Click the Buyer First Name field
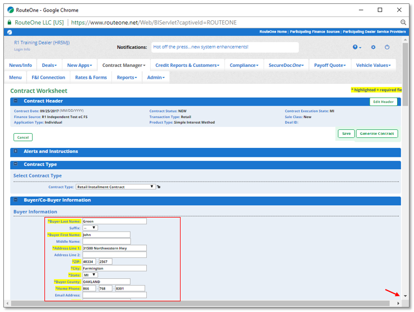The image size is (414, 312). point(106,234)
